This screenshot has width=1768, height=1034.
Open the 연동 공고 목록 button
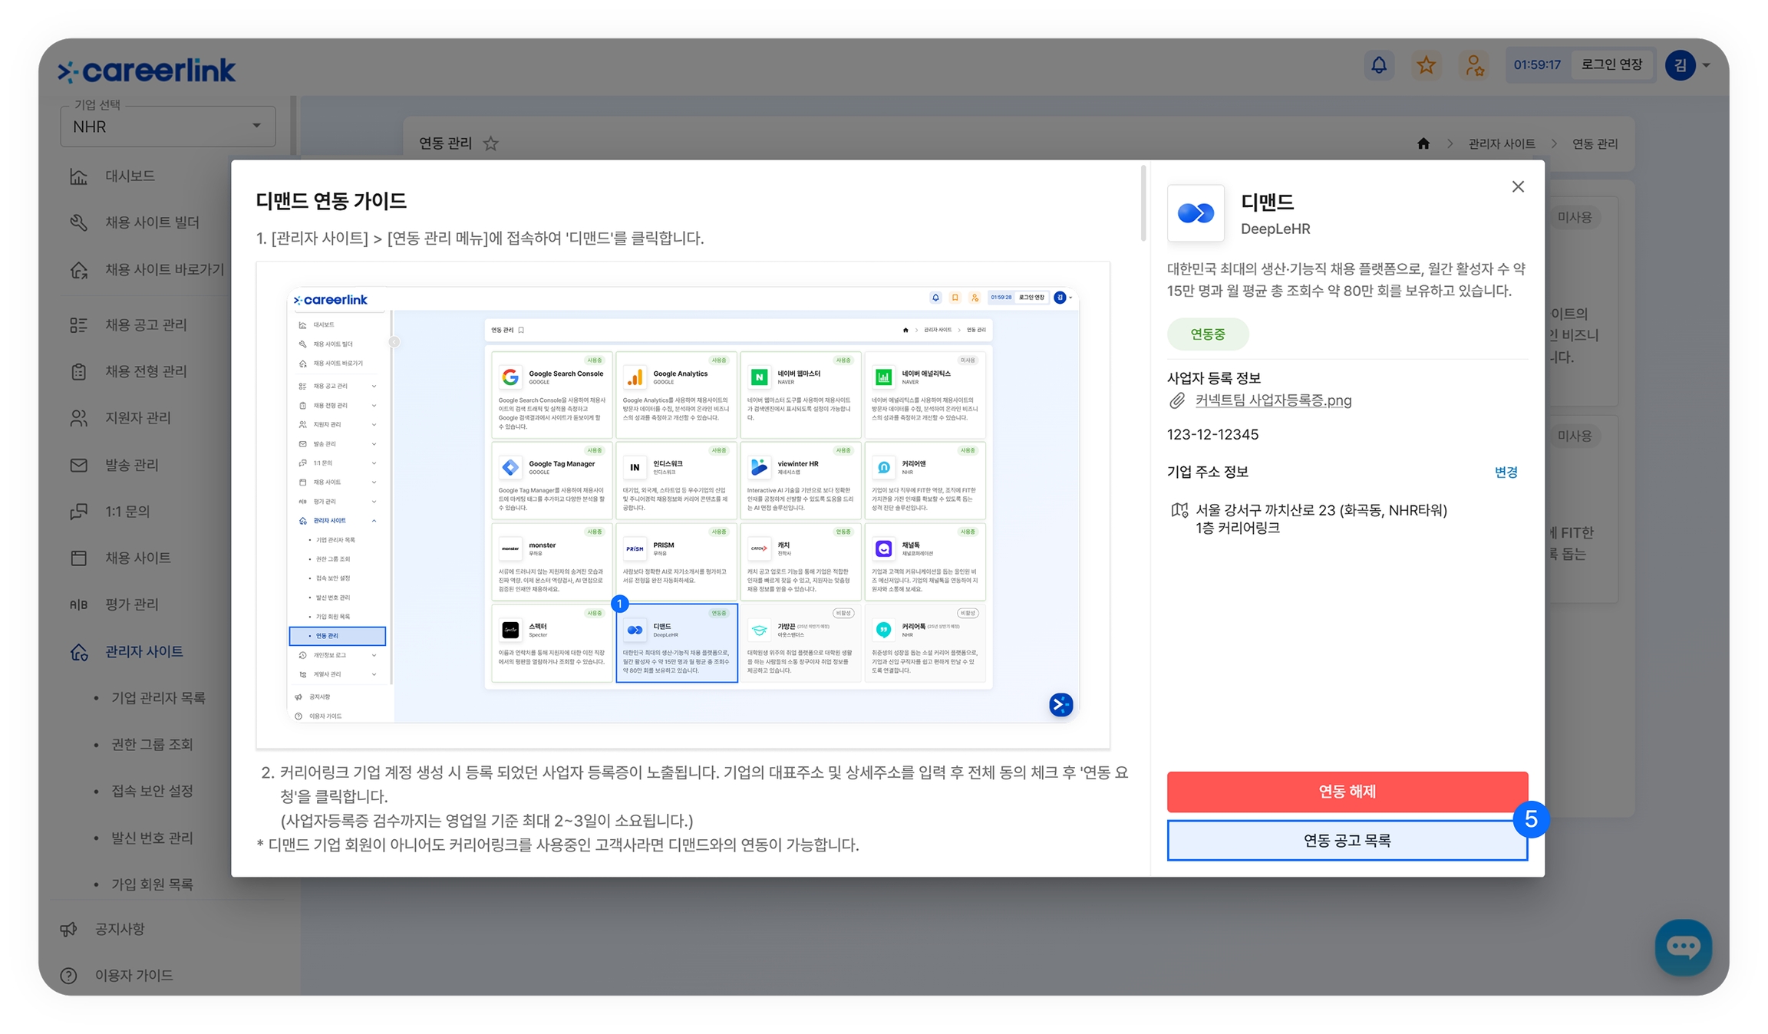pyautogui.click(x=1347, y=841)
